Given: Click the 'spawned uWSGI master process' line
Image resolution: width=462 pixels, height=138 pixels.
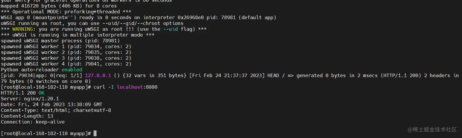Looking at the screenshot, I should tap(60, 41).
